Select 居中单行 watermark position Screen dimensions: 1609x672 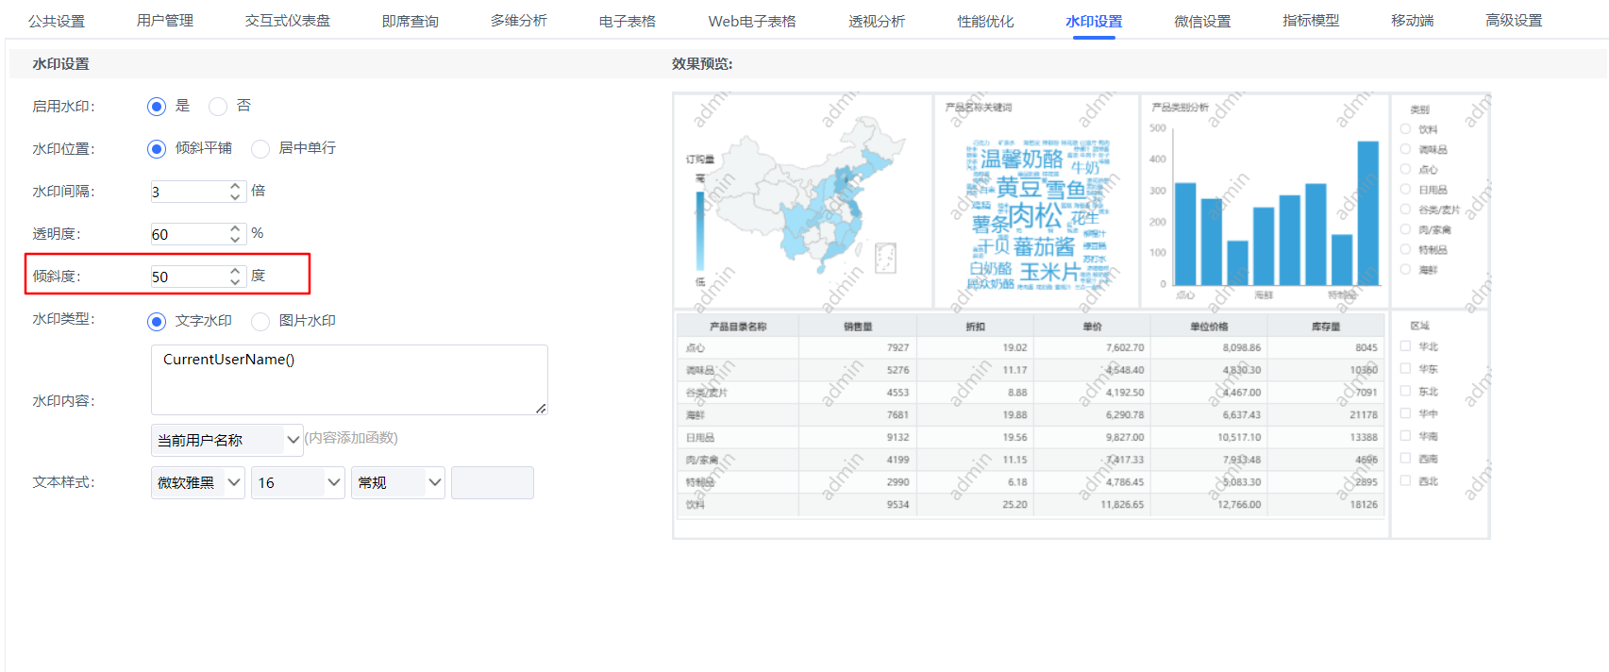click(x=260, y=149)
